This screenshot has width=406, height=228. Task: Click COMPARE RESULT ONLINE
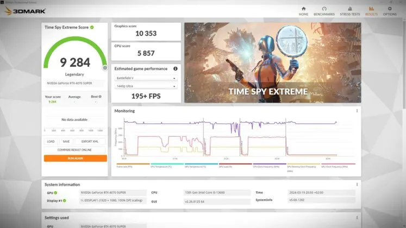pyautogui.click(x=74, y=150)
